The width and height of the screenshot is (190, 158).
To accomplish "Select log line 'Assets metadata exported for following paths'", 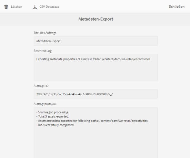I will pos(92,121).
